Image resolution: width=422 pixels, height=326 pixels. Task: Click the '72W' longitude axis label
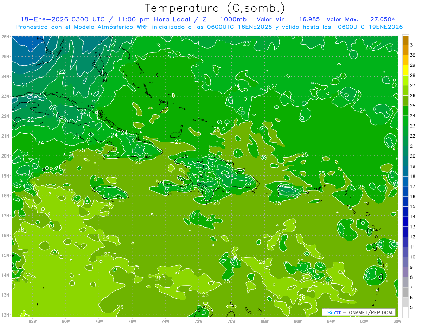[198, 321]
